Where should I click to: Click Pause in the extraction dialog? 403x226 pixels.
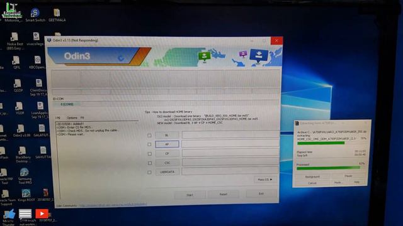(x=348, y=176)
